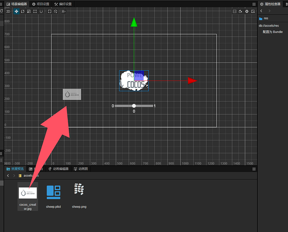Go forward in the inspector history

point(269,11)
